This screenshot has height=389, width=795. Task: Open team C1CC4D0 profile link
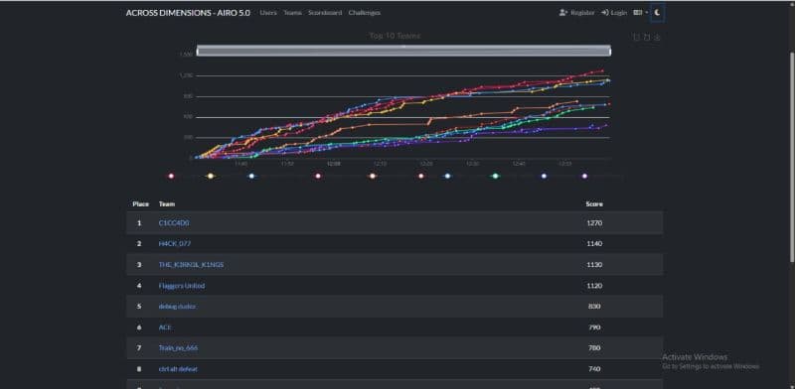(174, 223)
